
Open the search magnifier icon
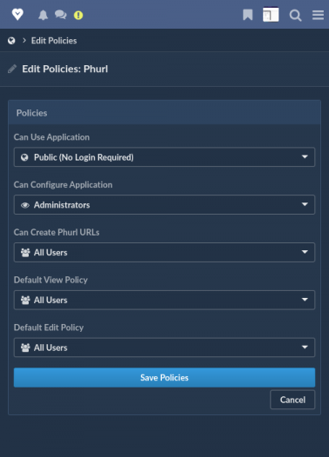click(295, 15)
